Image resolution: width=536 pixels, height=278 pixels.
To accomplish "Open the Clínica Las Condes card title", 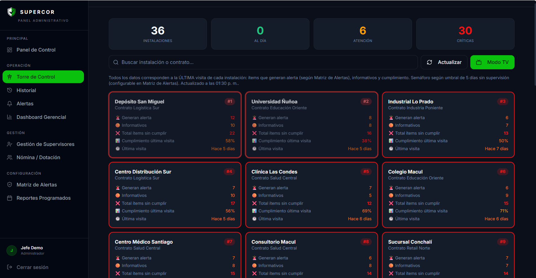I will tap(274, 172).
